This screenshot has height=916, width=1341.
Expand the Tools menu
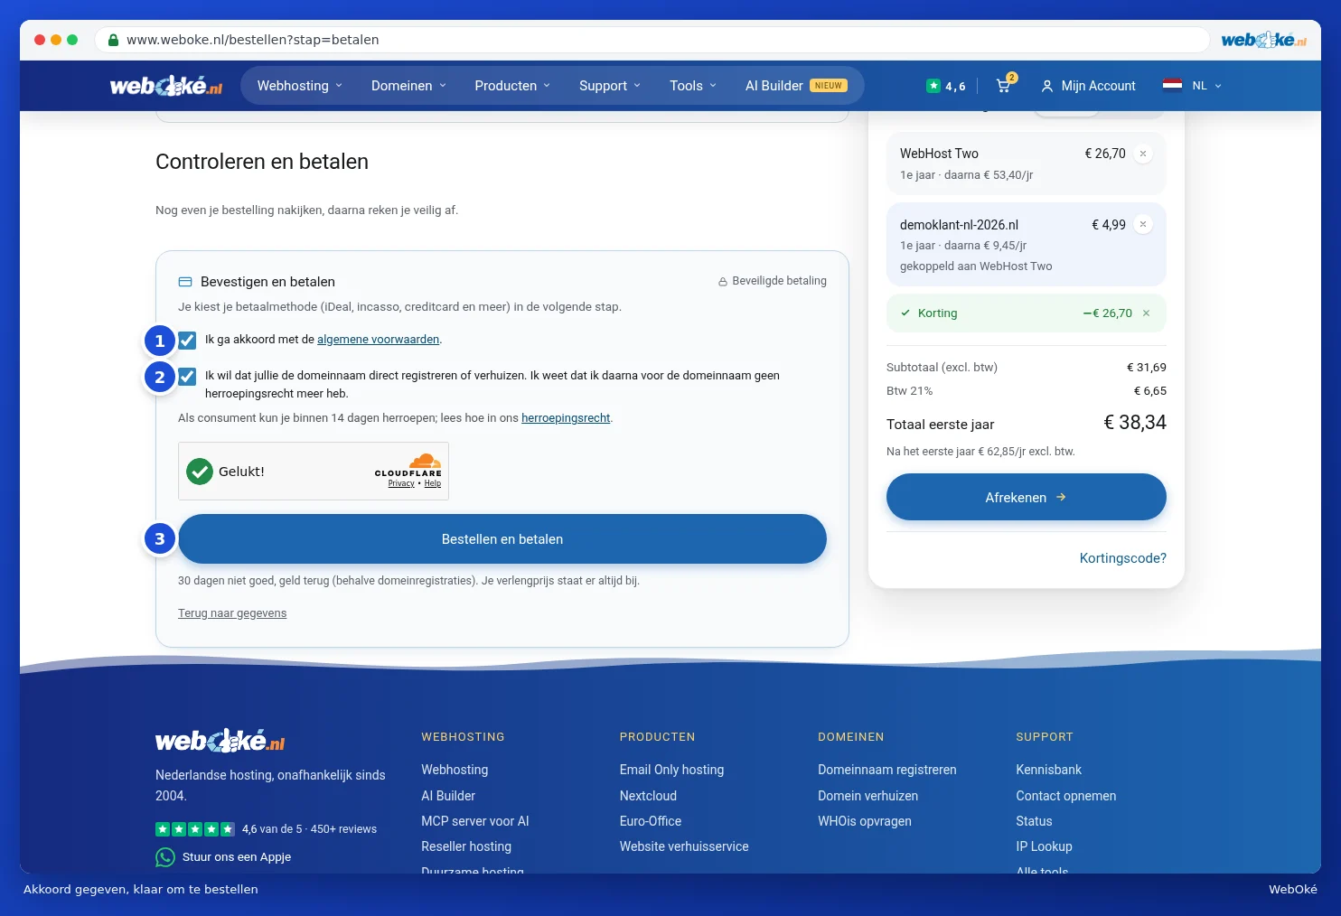tap(693, 86)
